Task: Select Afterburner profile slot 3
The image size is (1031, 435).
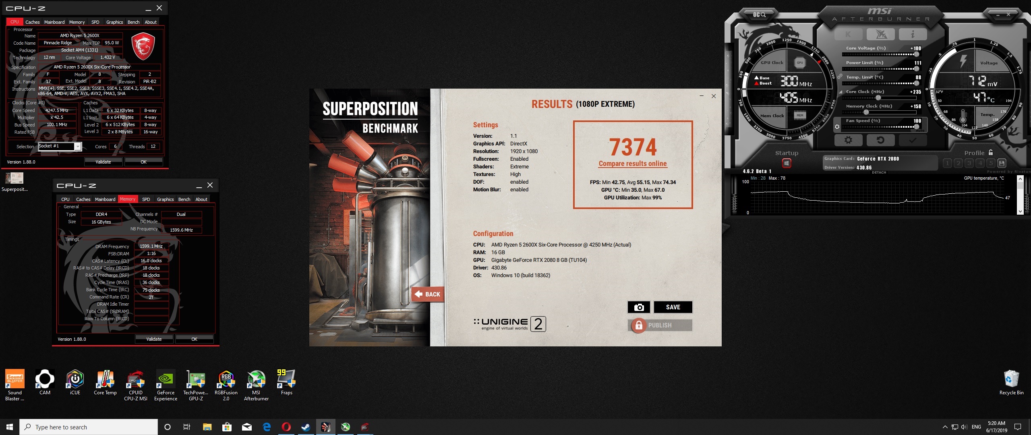Action: click(969, 163)
